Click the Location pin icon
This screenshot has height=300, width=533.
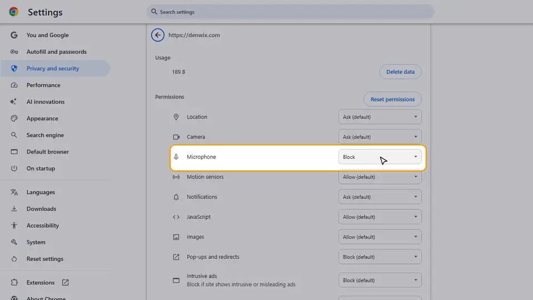point(176,117)
